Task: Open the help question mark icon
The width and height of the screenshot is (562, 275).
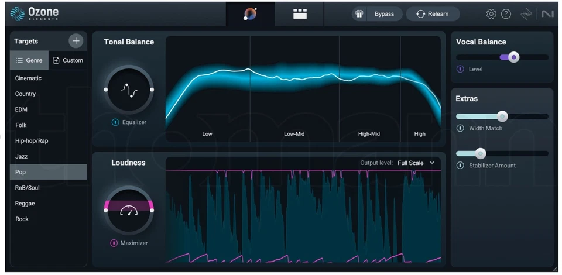Action: pyautogui.click(x=506, y=14)
